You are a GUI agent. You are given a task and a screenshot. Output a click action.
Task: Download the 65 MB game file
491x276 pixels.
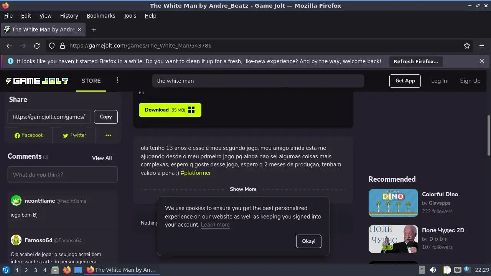[170, 110]
